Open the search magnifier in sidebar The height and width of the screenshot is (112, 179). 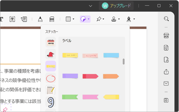pyautogui.click(x=166, y=19)
